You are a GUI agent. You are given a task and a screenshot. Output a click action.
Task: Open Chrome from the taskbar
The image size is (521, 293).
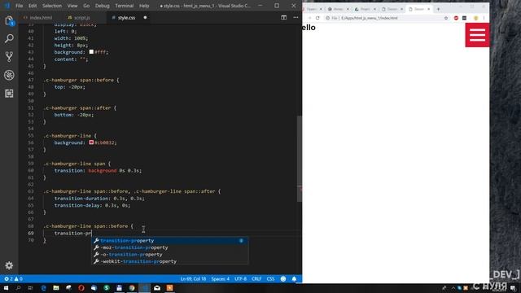tap(132, 287)
